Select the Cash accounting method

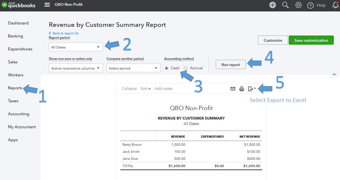click(166, 68)
